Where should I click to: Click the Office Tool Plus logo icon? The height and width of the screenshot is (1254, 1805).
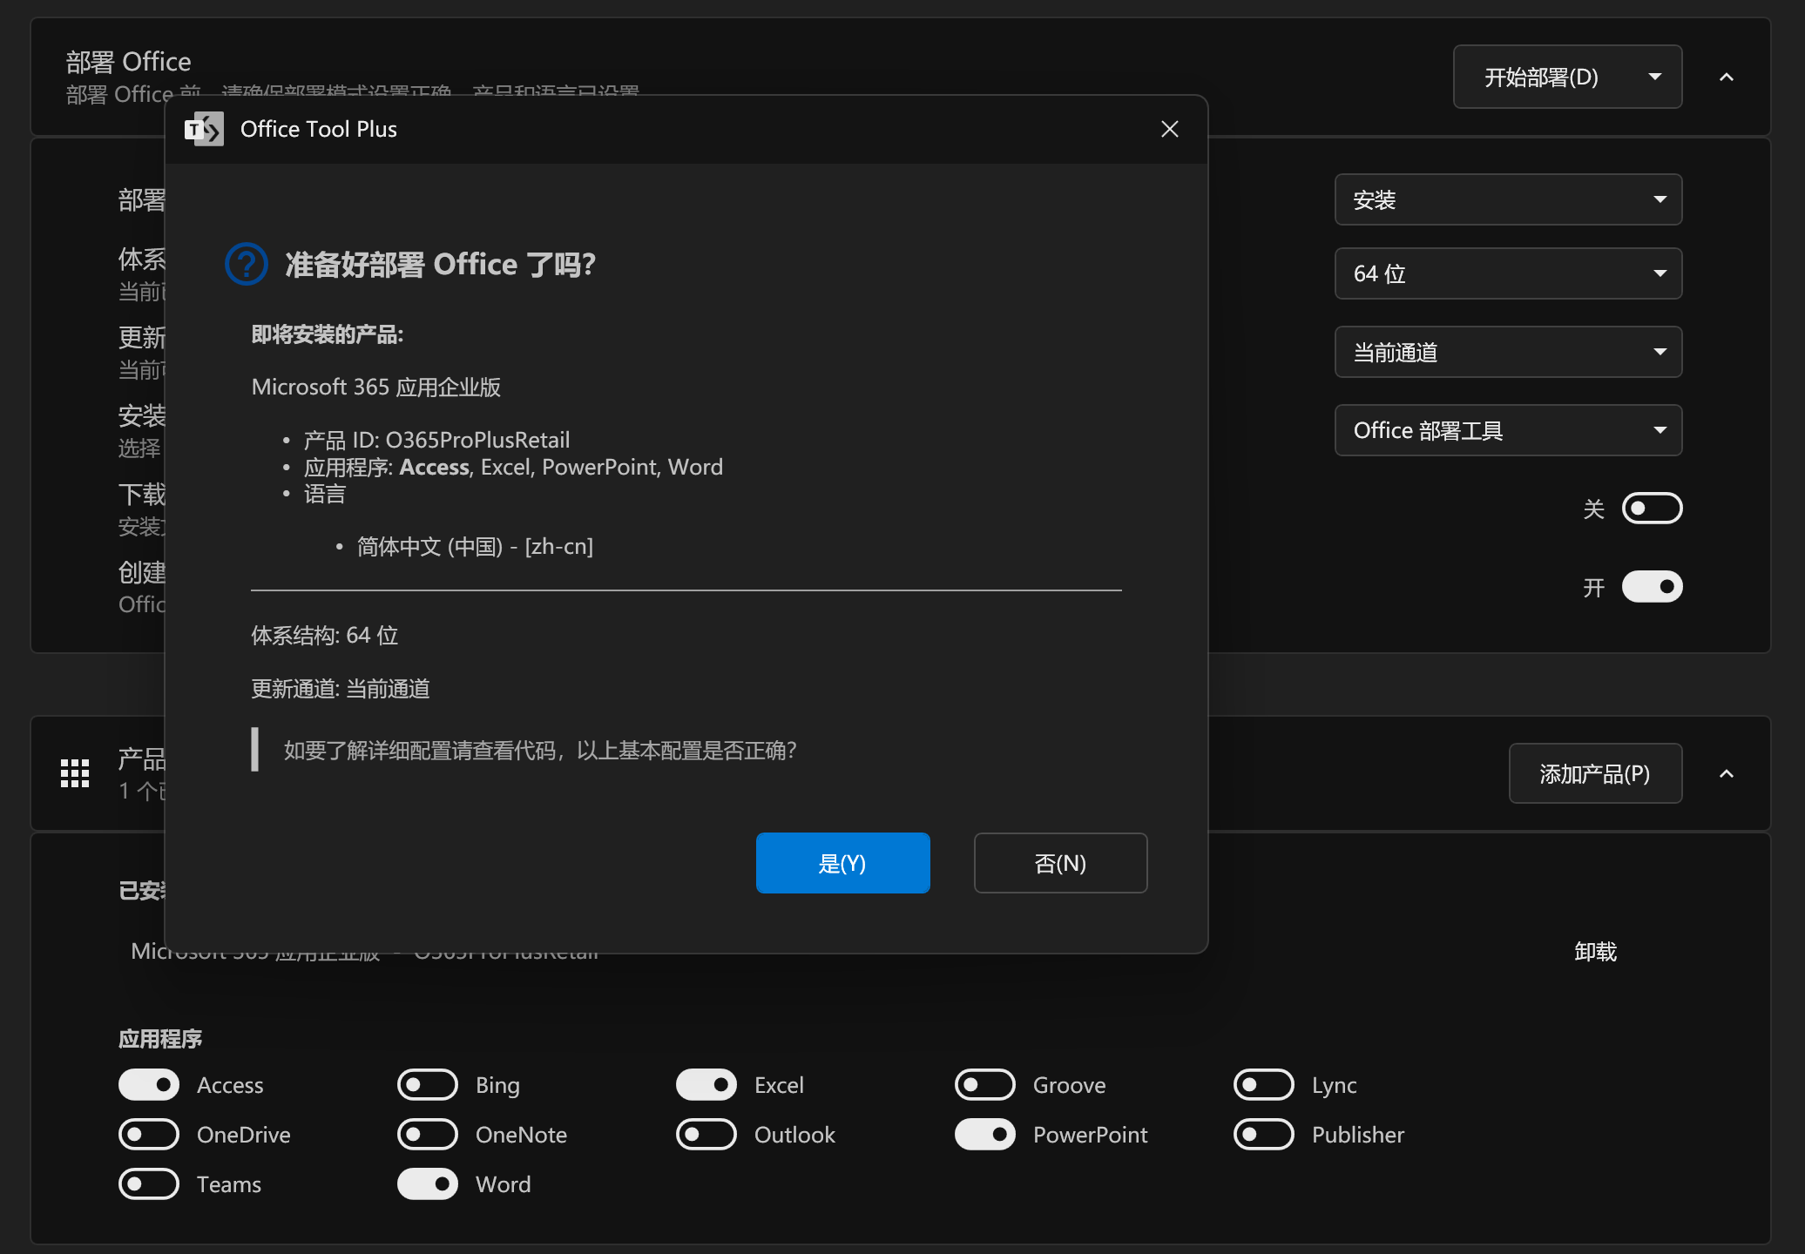click(206, 129)
